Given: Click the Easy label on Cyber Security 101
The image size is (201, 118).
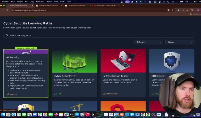Looking at the screenshot, I should 60,94.
